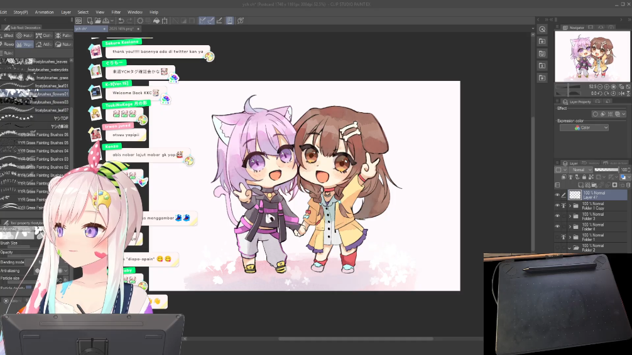Screen dimensions: 632x355
Task: Open Expression color Color dropdown
Action: tap(584, 127)
